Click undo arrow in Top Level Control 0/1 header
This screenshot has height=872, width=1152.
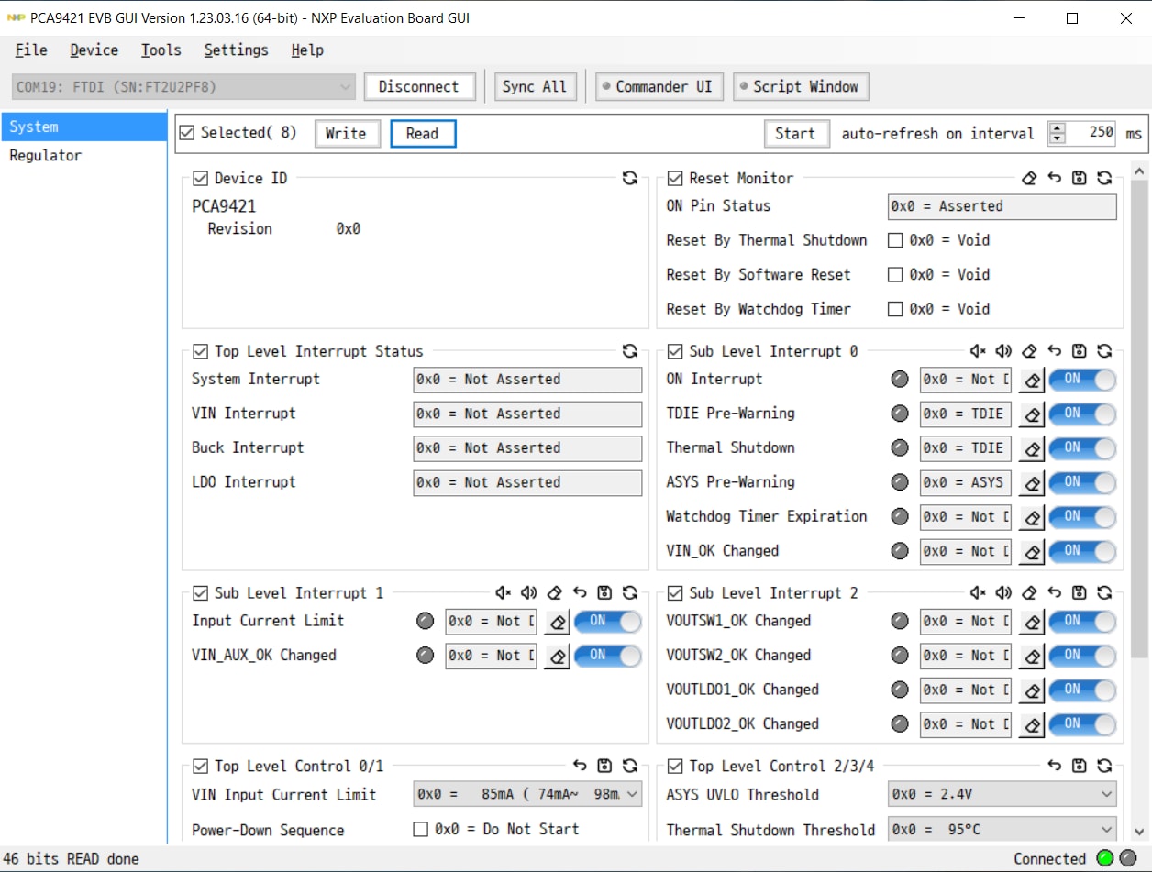pyautogui.click(x=580, y=766)
